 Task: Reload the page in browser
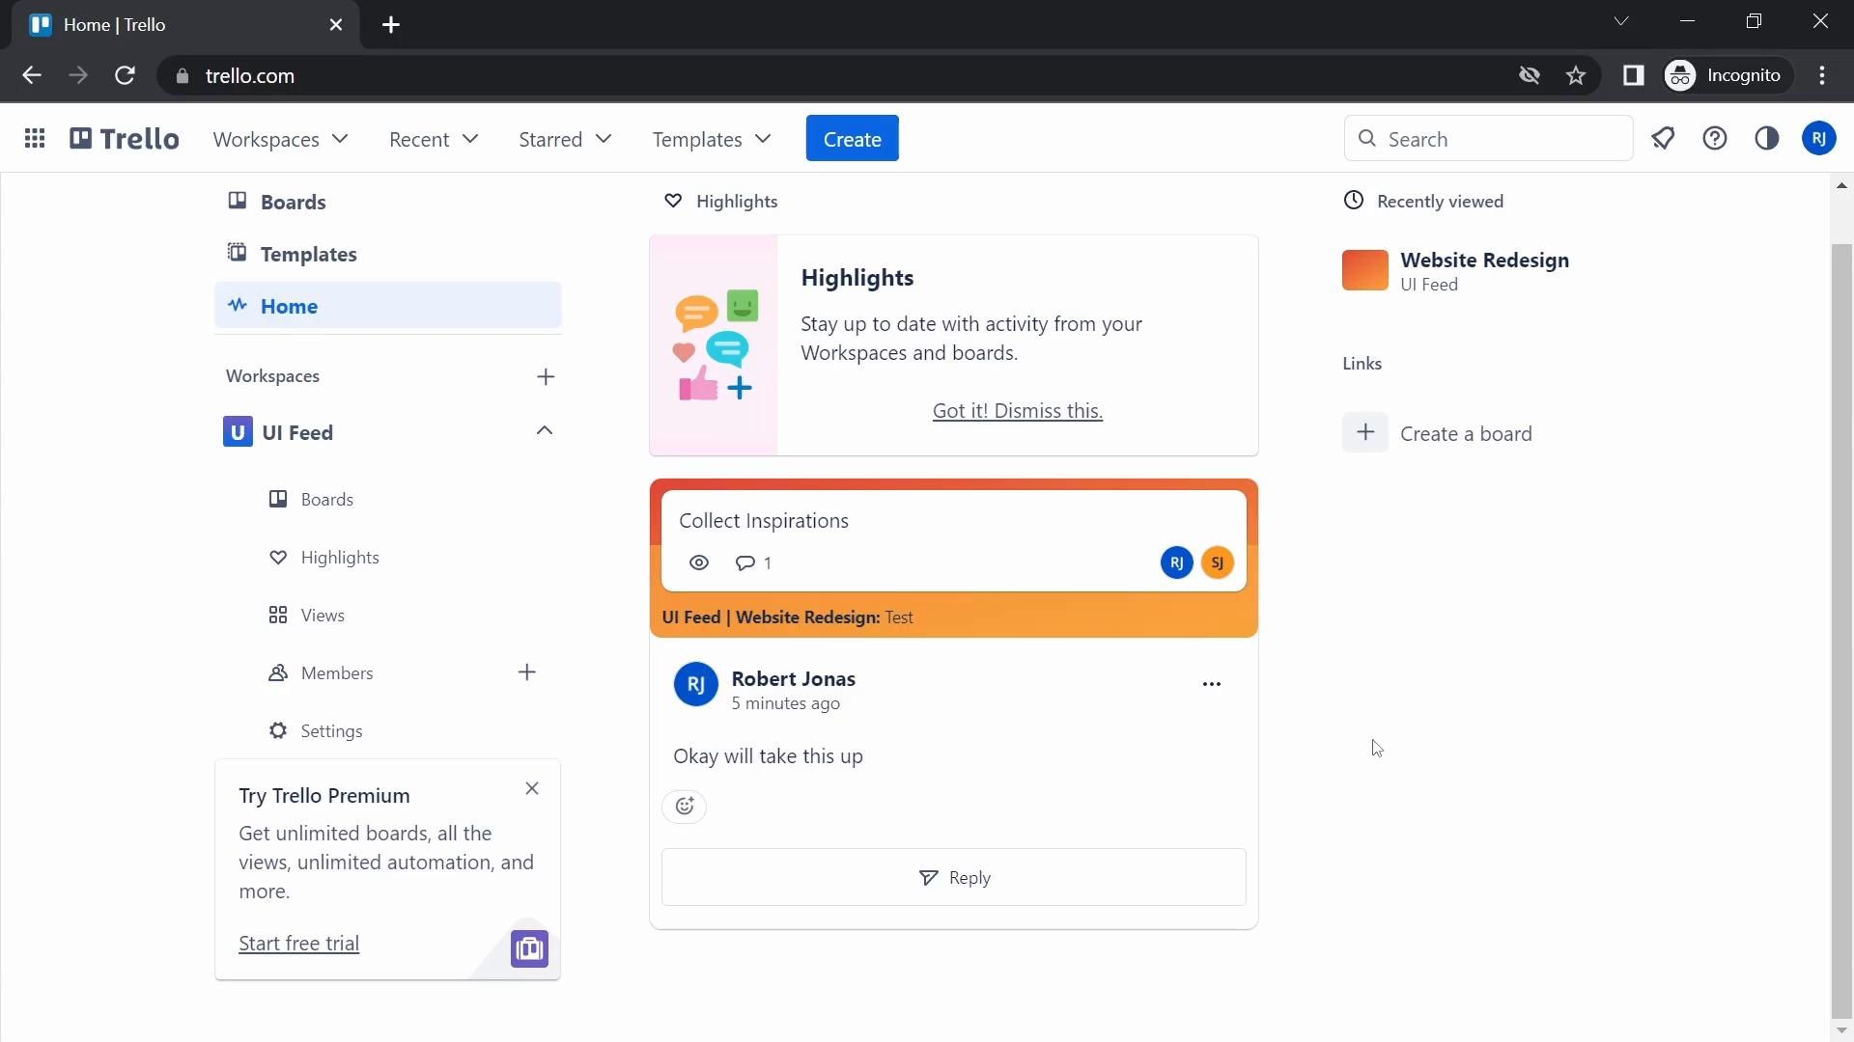pos(125,75)
